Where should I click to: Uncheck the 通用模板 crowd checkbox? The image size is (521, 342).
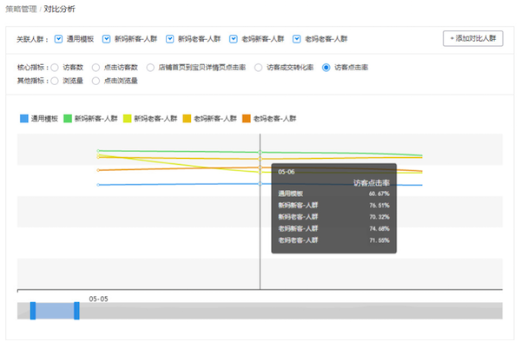pos(58,39)
